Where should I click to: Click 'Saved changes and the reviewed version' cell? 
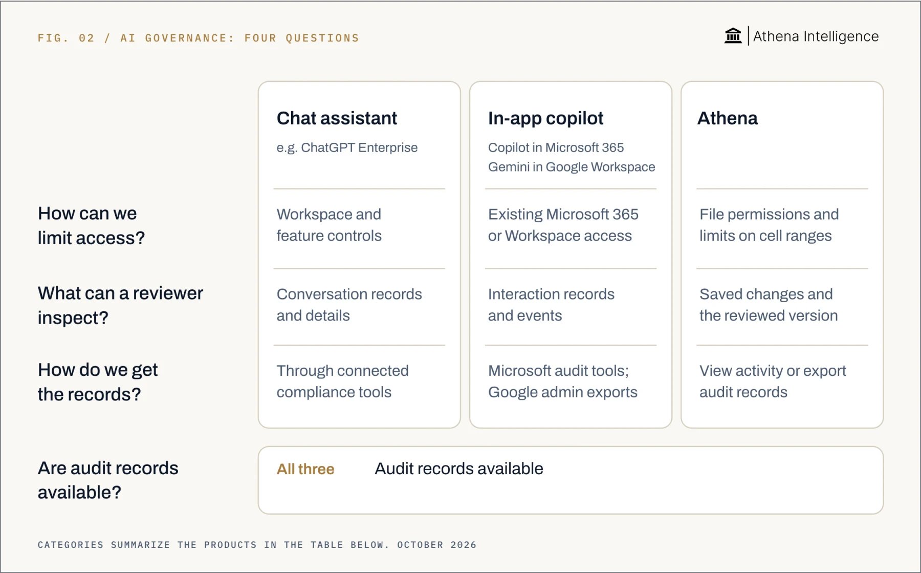pyautogui.click(x=769, y=305)
